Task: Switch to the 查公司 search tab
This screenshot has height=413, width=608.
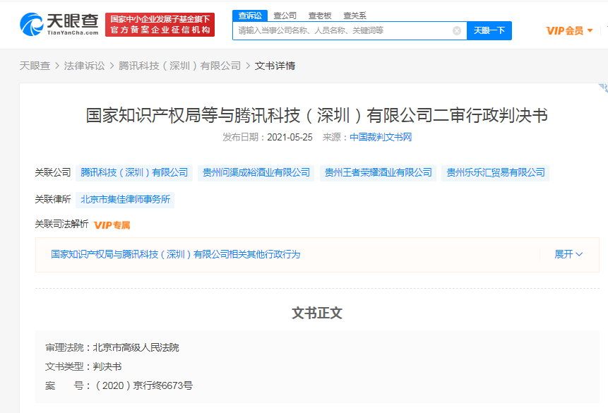Action: pos(285,15)
